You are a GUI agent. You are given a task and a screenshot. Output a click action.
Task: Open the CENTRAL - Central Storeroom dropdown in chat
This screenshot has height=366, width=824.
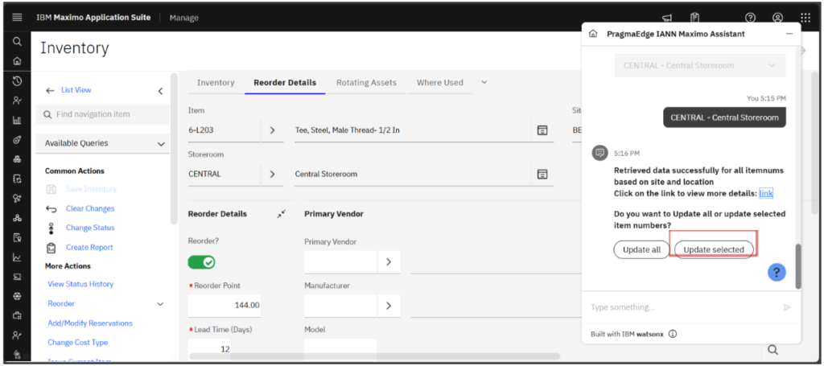coord(700,66)
